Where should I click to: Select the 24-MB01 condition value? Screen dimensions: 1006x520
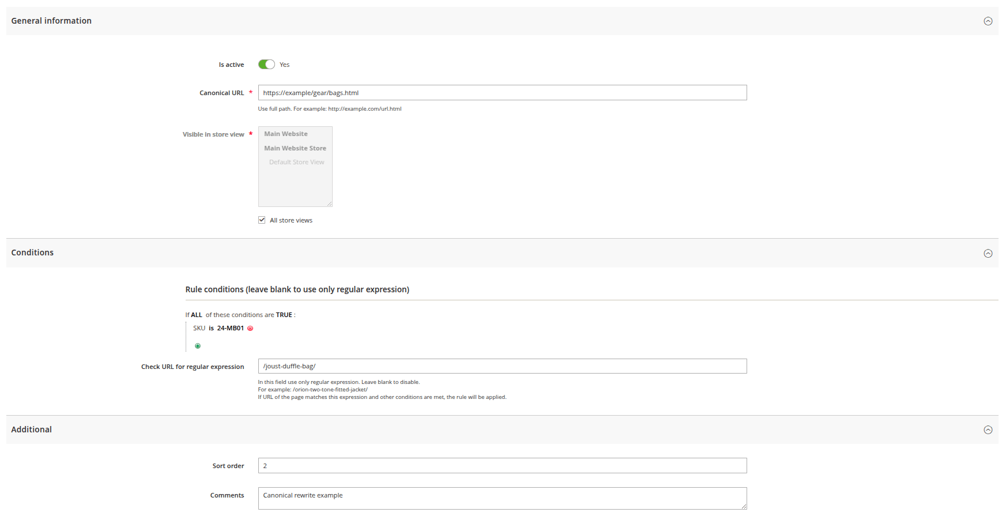click(229, 328)
